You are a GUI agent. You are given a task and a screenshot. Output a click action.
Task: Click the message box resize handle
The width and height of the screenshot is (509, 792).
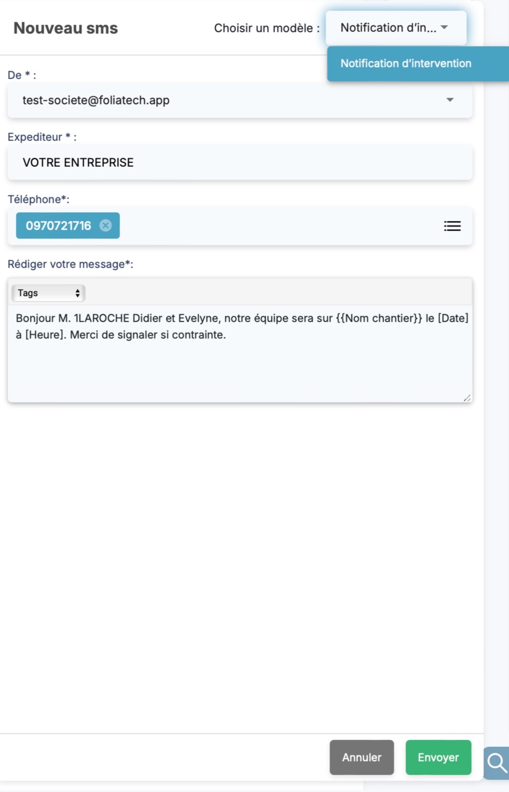[x=467, y=398]
